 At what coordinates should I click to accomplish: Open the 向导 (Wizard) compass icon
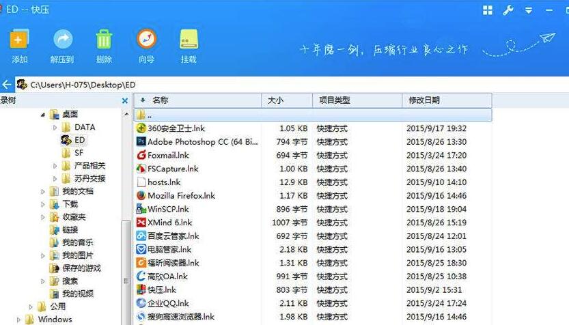coord(146,38)
